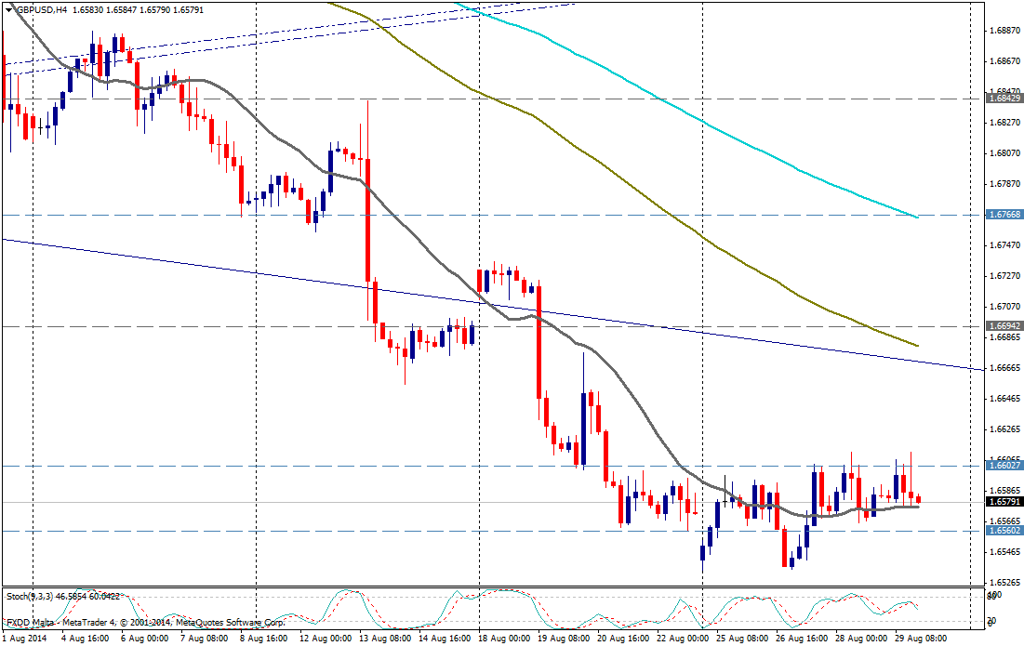The height and width of the screenshot is (646, 1024).
Task: Click the right end of the cyan moving average
Action: 917,217
